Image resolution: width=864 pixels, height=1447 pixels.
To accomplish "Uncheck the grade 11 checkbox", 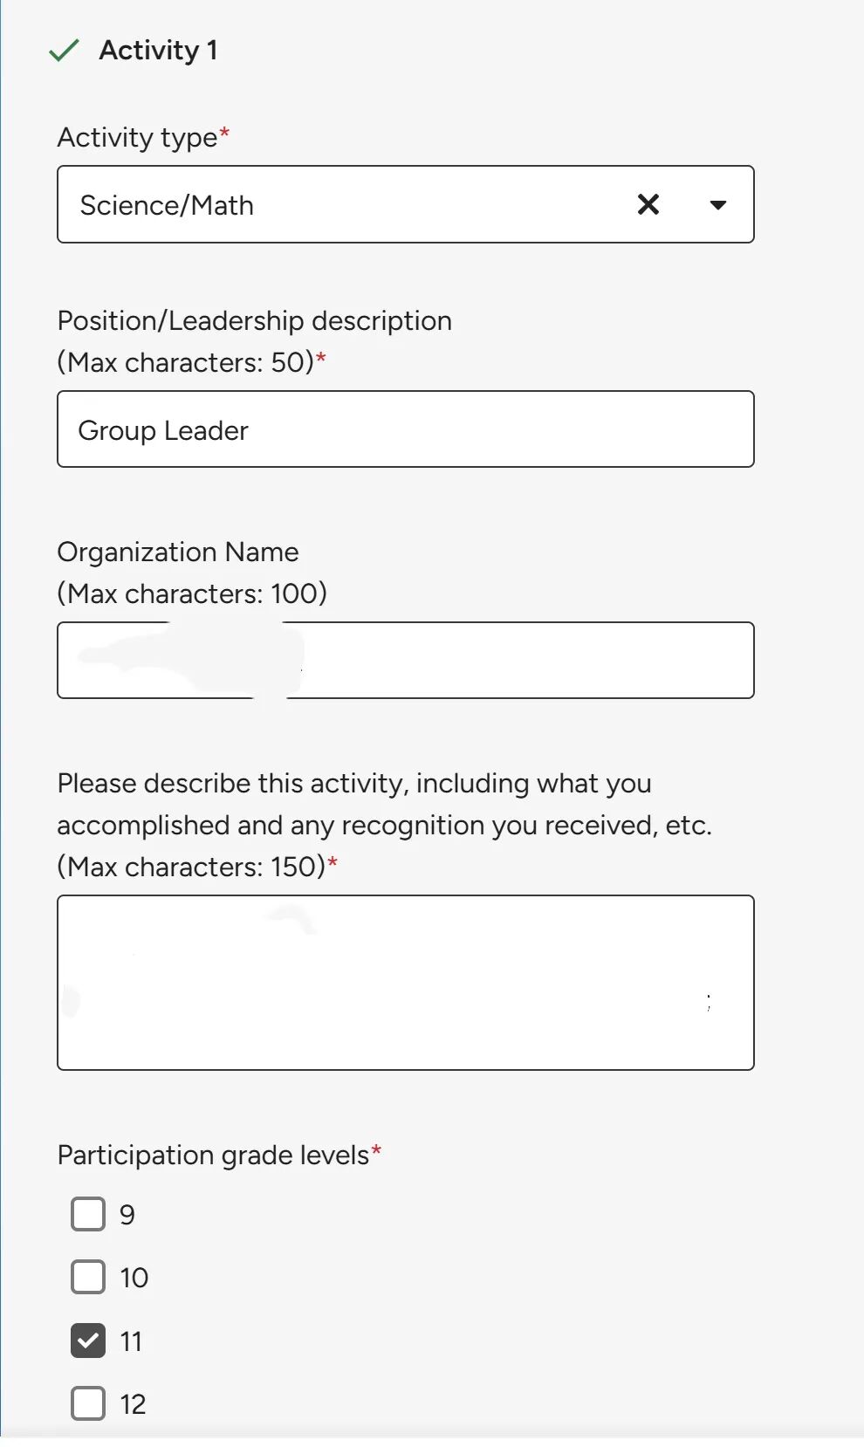I will pos(88,1341).
